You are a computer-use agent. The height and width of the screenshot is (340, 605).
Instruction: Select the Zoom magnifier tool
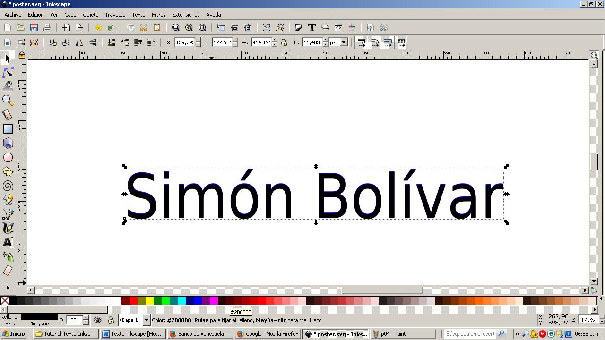pos(8,101)
